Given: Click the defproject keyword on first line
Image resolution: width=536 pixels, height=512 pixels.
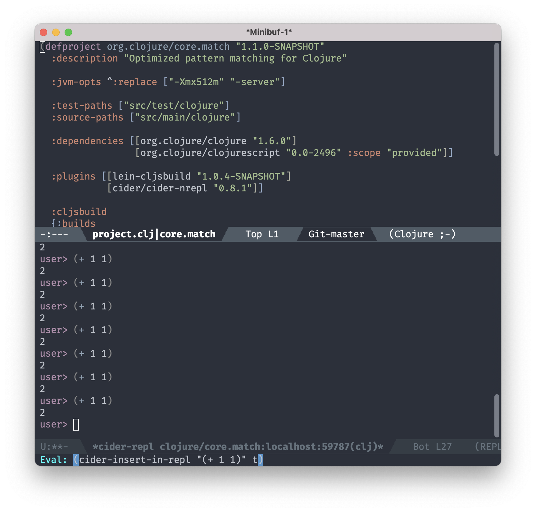Looking at the screenshot, I should point(73,47).
